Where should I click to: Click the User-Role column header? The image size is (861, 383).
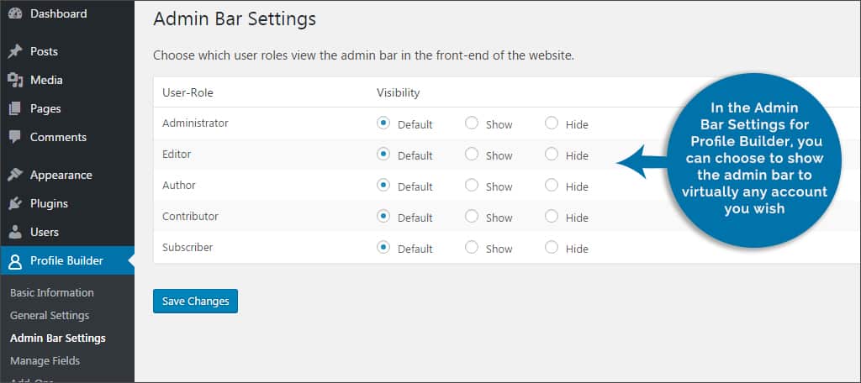pyautogui.click(x=188, y=92)
